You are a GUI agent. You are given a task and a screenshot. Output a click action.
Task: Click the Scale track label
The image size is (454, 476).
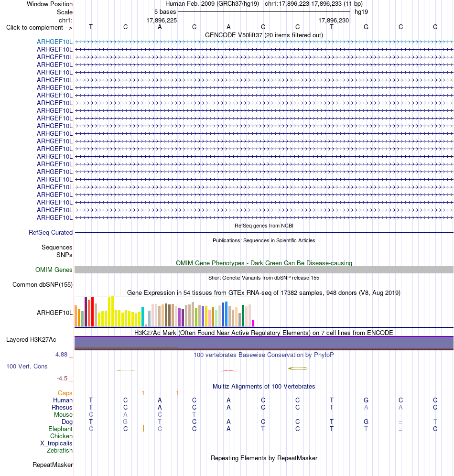65,12
